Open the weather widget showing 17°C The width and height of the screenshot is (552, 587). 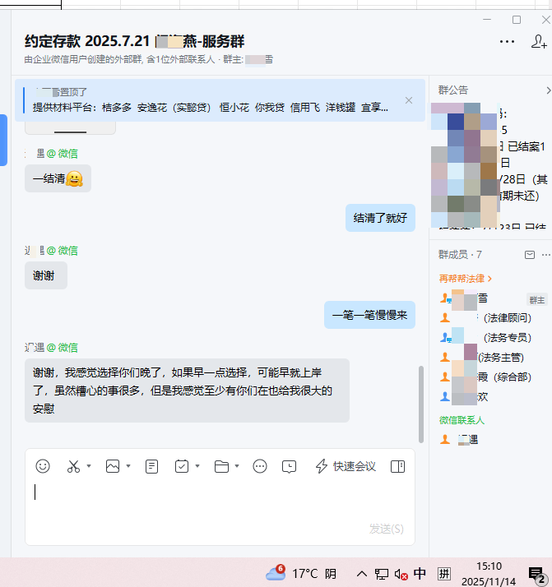pyautogui.click(x=301, y=574)
